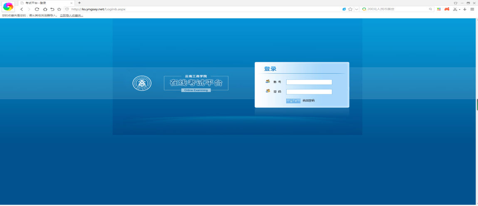The image size is (478, 206).
Task: Open the browser hamburger main menu
Action: coord(472,9)
